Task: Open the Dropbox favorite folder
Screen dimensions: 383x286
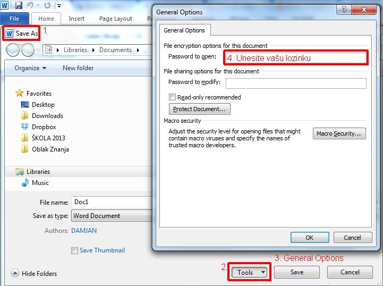Action: [x=44, y=127]
